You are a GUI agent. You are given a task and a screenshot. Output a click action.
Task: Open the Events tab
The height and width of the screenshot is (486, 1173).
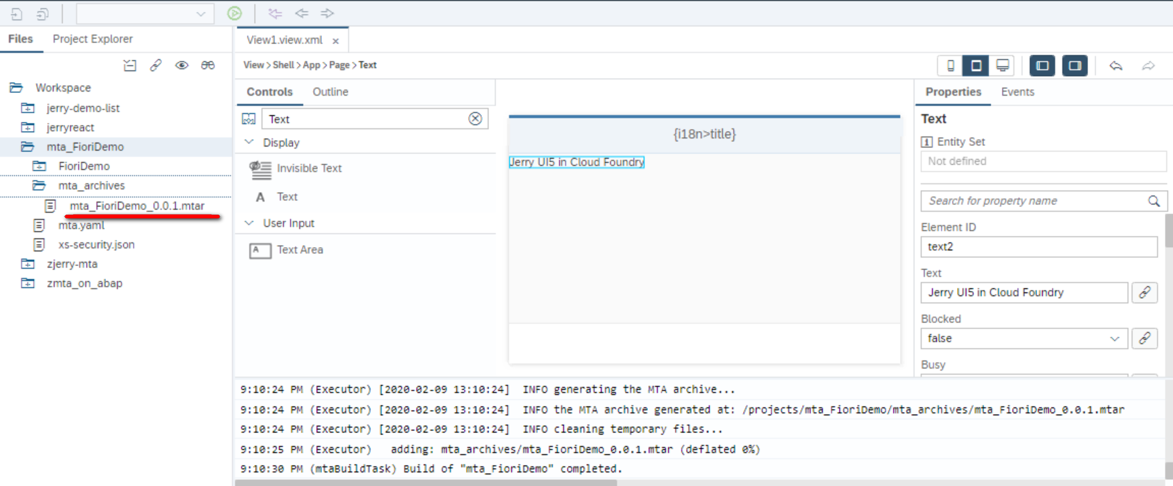click(1017, 92)
